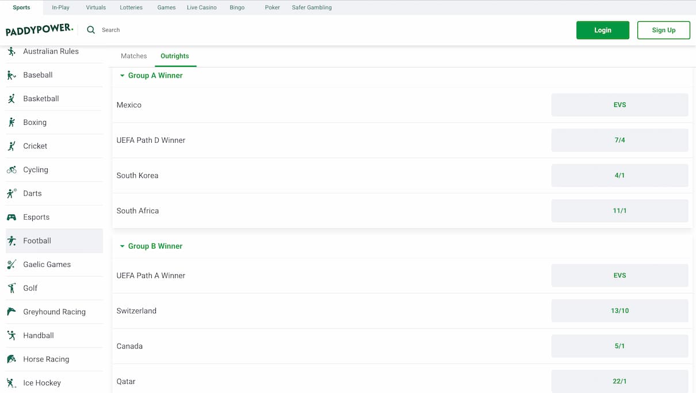Viewport: 696px width, 393px height.
Task: Click the Handball player icon
Action: click(x=12, y=335)
